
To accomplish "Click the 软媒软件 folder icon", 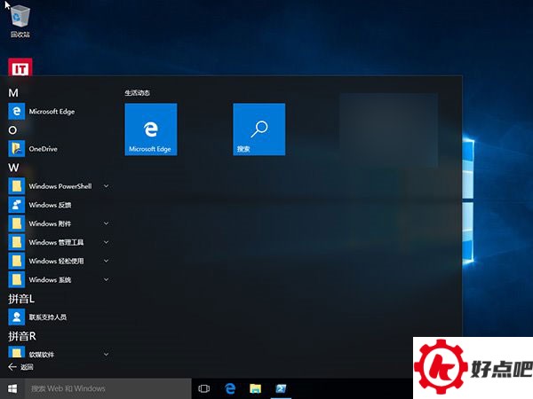I will point(17,352).
